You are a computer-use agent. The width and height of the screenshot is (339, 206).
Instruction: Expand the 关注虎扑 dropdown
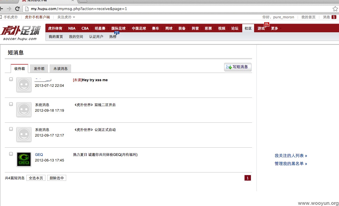tap(66, 17)
